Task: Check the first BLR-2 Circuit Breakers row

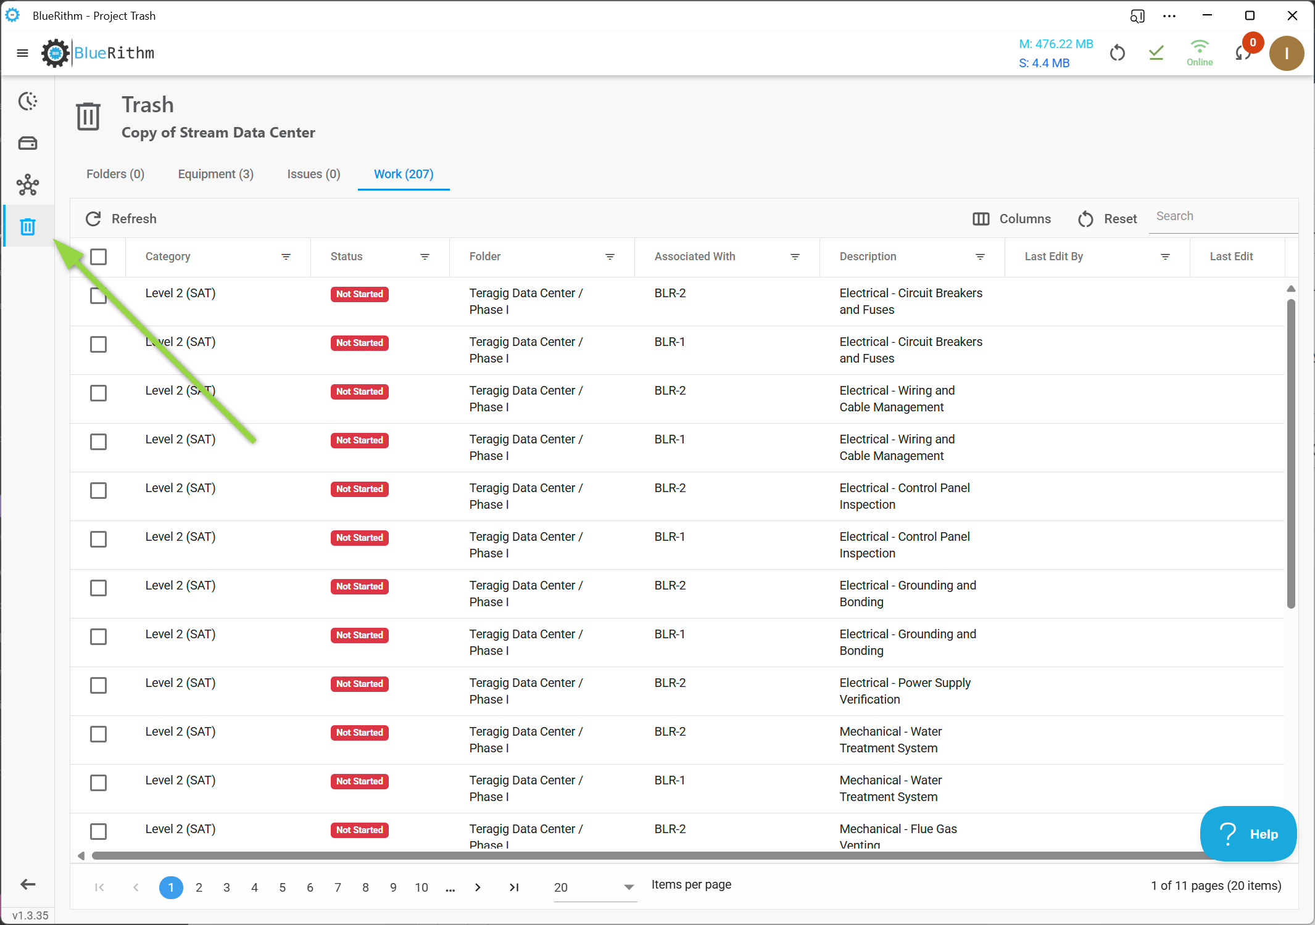Action: point(98,296)
